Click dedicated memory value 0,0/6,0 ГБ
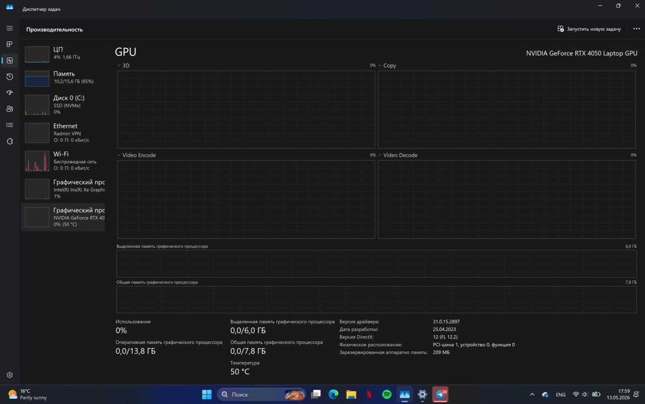 [248, 331]
